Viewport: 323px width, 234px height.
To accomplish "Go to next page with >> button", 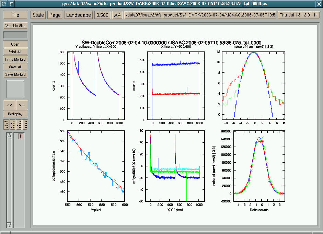I will click(x=21, y=105).
